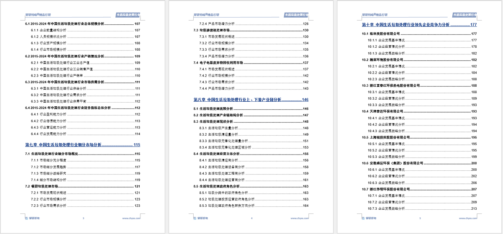Select TOC entry 8.5 生活垃圾处理政府角色分析

coord(251,186)
